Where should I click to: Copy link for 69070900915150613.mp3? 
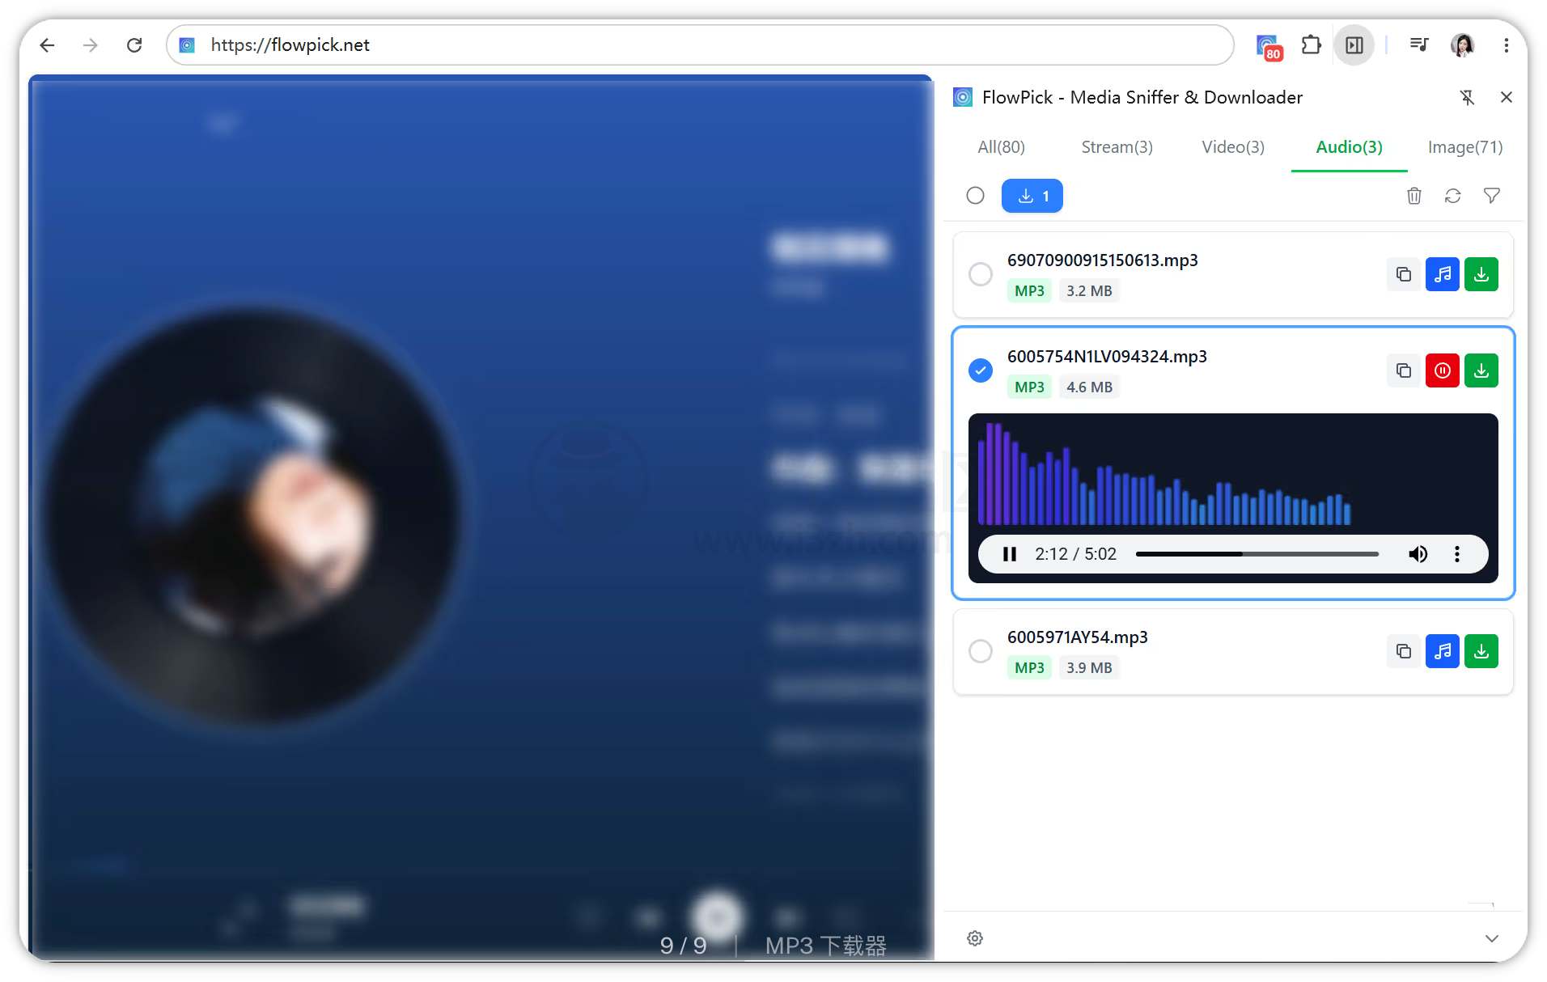(1404, 274)
